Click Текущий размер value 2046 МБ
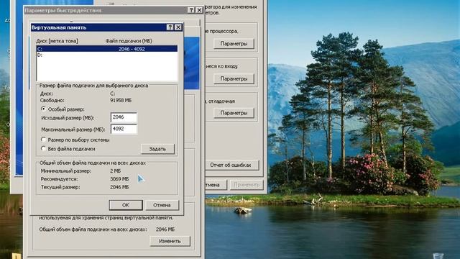Viewport: 460px width, 259px height. coord(119,187)
